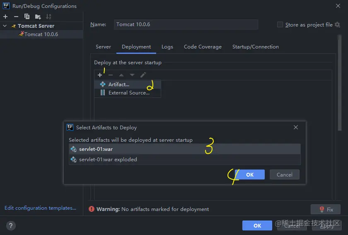Open the Code Coverage tab
This screenshot has width=348, height=235.
point(203,47)
